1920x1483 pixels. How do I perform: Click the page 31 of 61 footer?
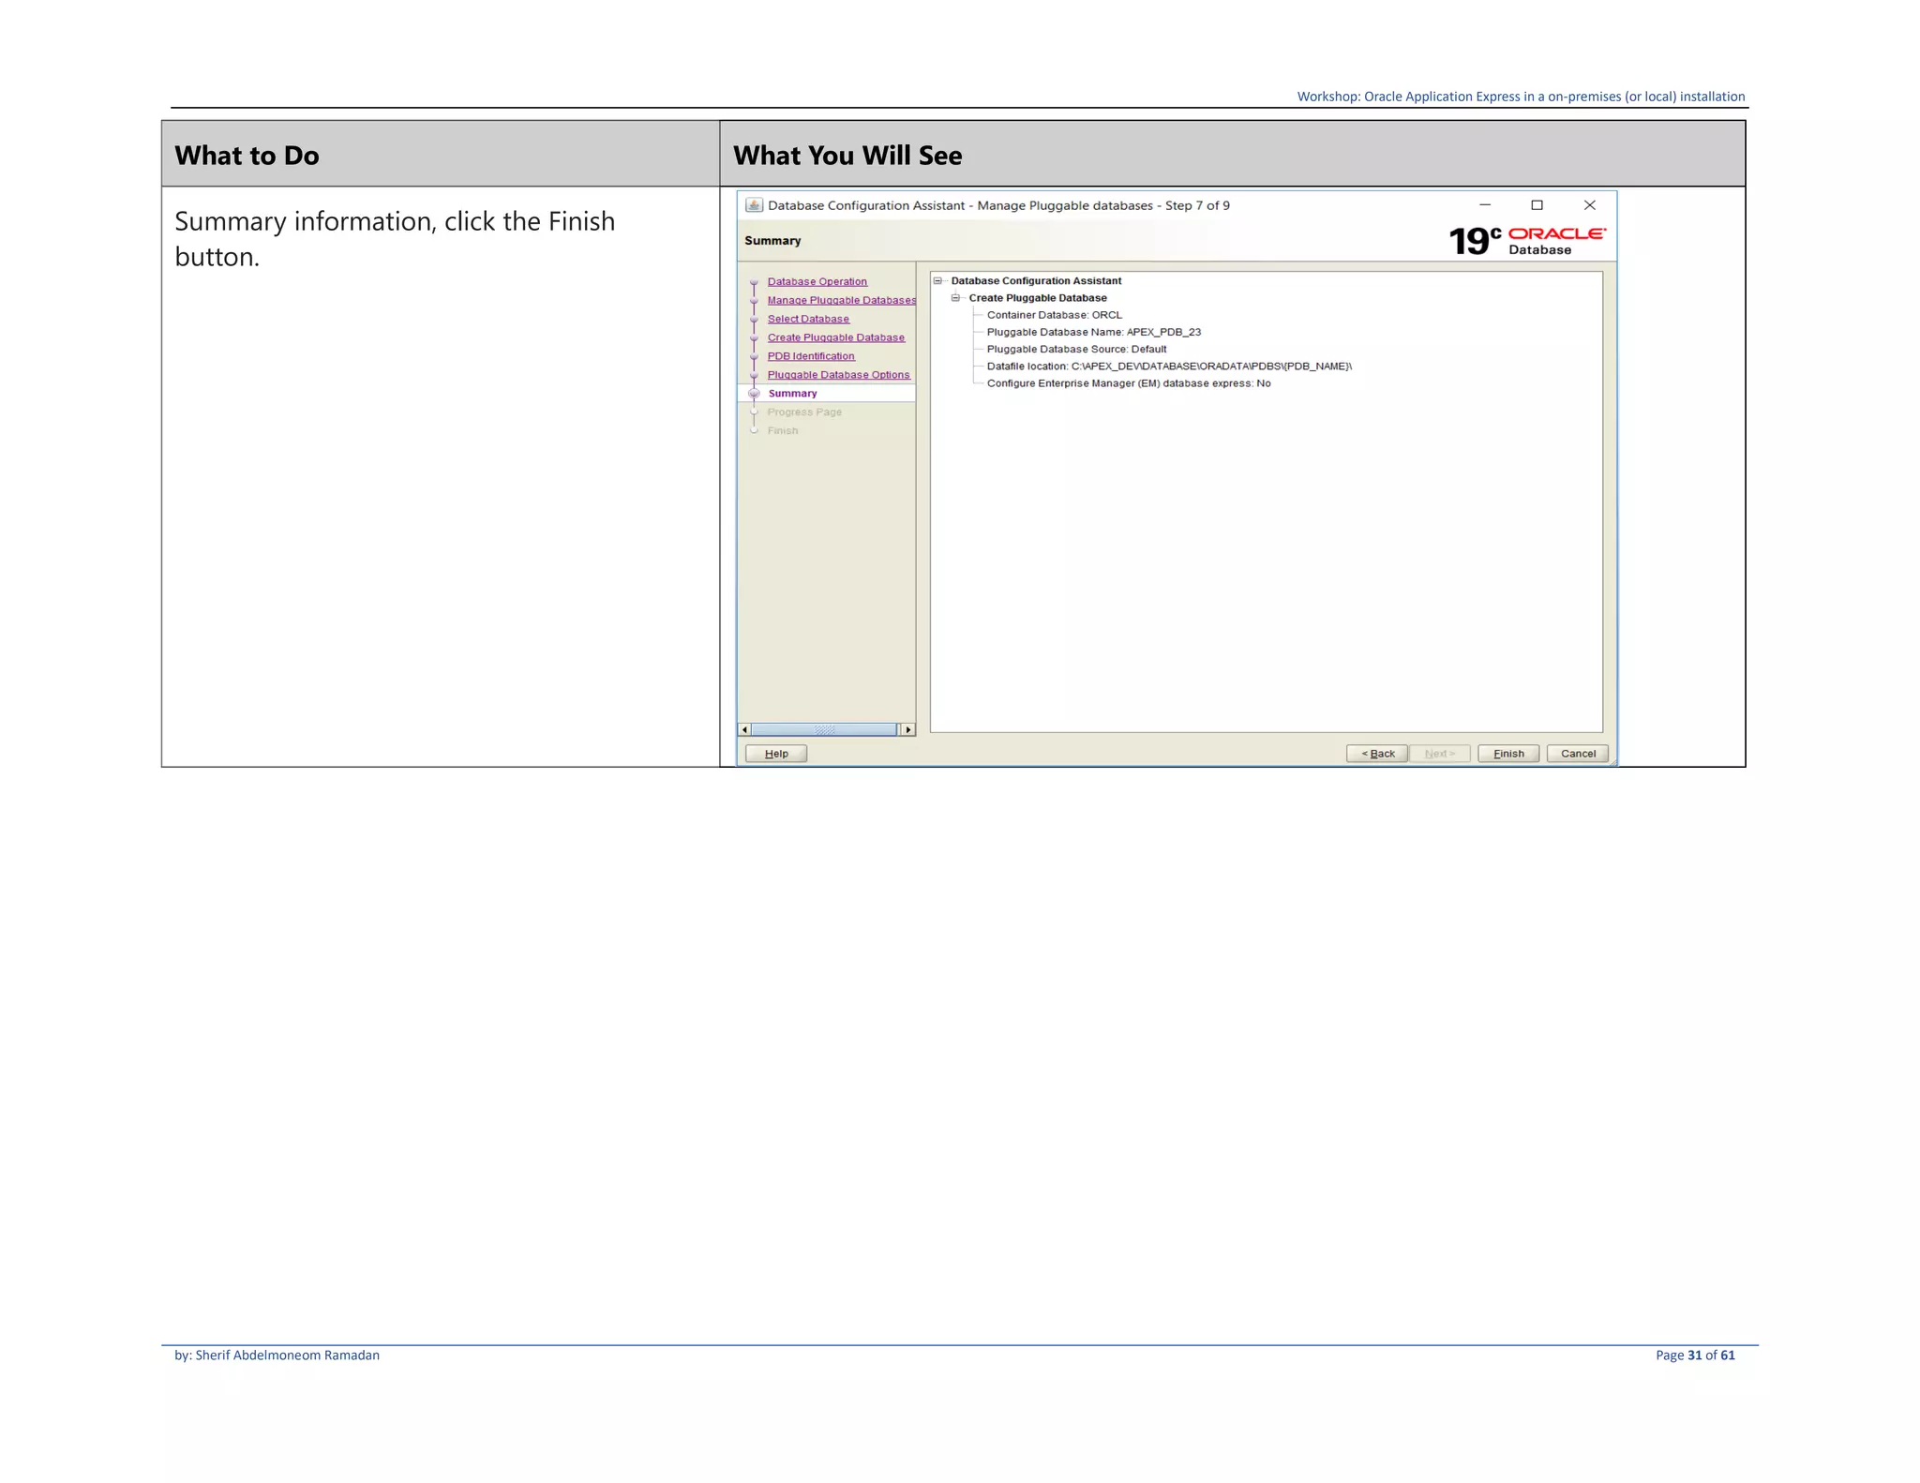point(1695,1356)
